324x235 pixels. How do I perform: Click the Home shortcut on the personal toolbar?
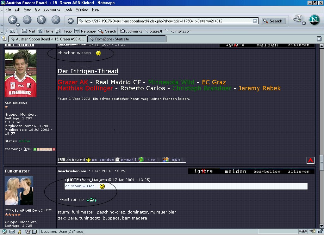tap(46, 31)
